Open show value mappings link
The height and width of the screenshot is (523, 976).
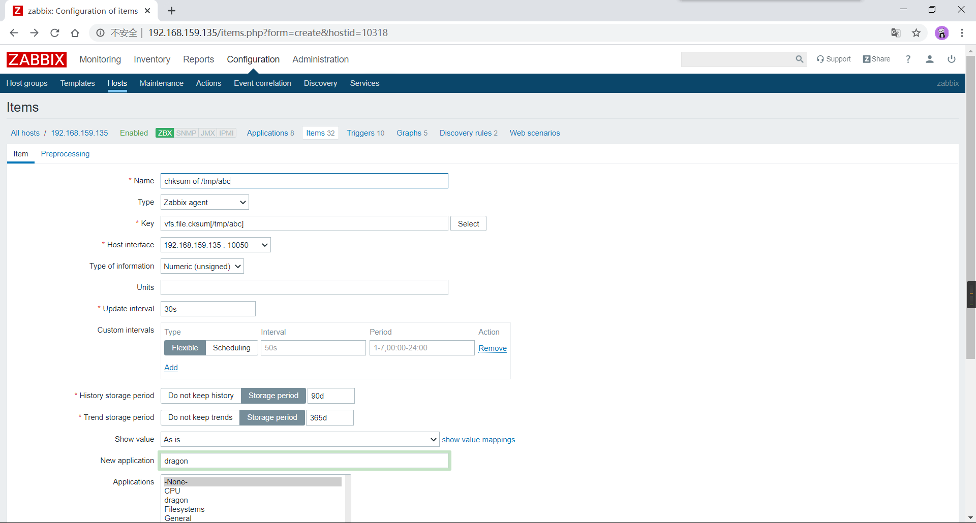[x=478, y=440]
